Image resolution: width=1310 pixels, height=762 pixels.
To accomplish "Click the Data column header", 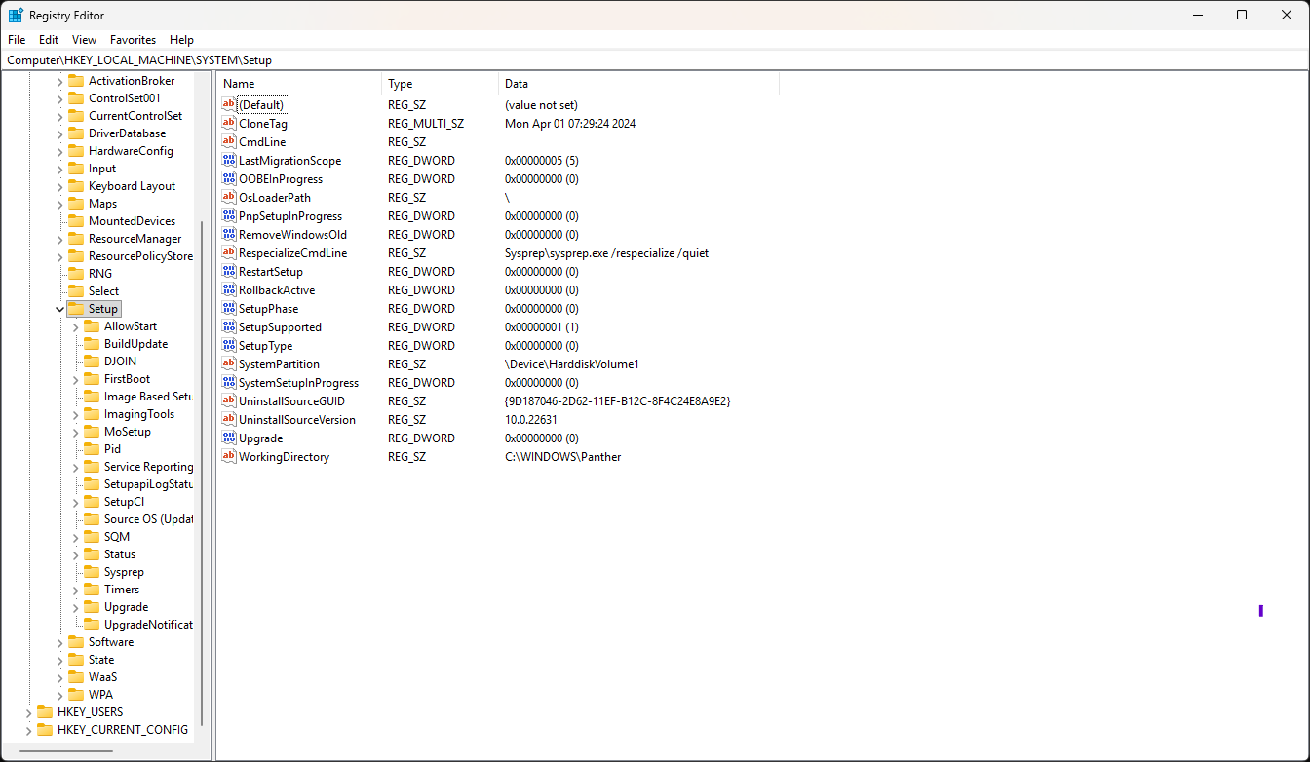I will pyautogui.click(x=638, y=84).
